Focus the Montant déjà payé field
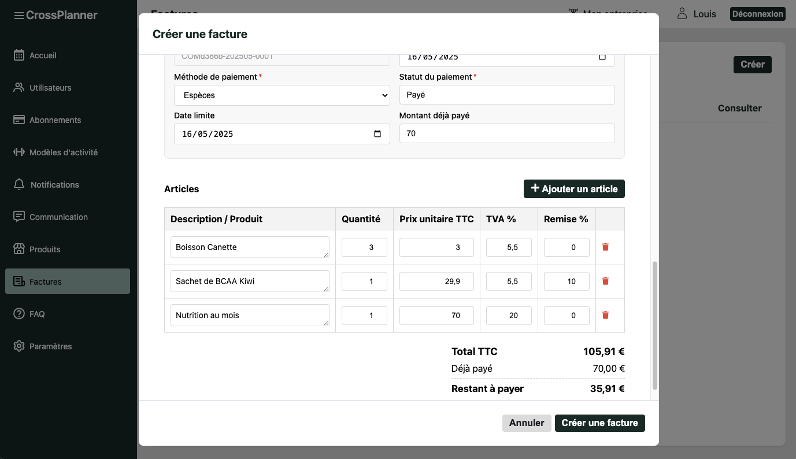The image size is (796, 459). tap(507, 133)
